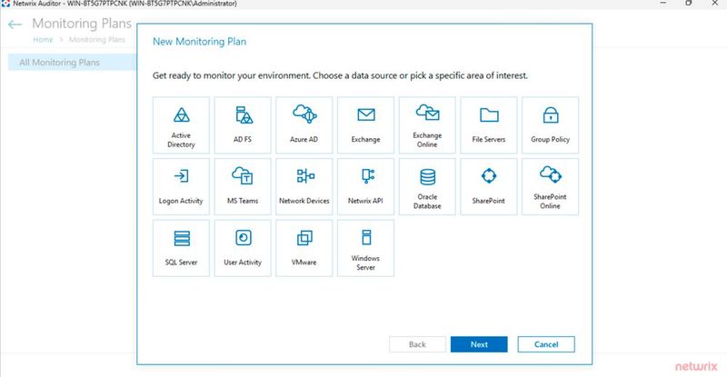This screenshot has width=727, height=377.
Task: Click the Back button in wizard
Action: [417, 344]
